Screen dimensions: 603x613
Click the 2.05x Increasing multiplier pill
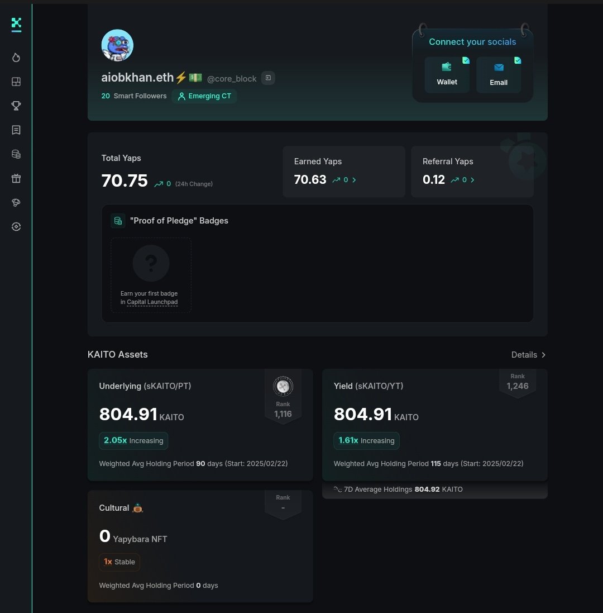pyautogui.click(x=133, y=440)
